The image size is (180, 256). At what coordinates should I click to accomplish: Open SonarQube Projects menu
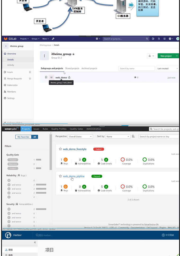click(26, 129)
